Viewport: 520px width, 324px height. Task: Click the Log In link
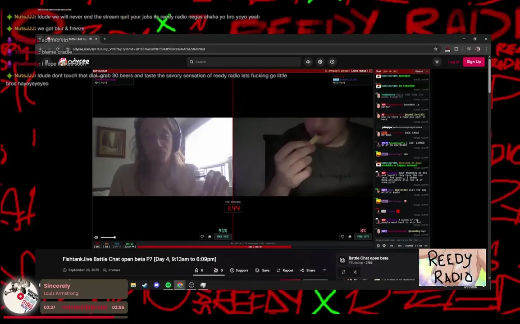tap(453, 62)
